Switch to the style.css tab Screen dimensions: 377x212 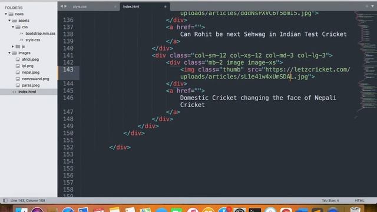80,6
